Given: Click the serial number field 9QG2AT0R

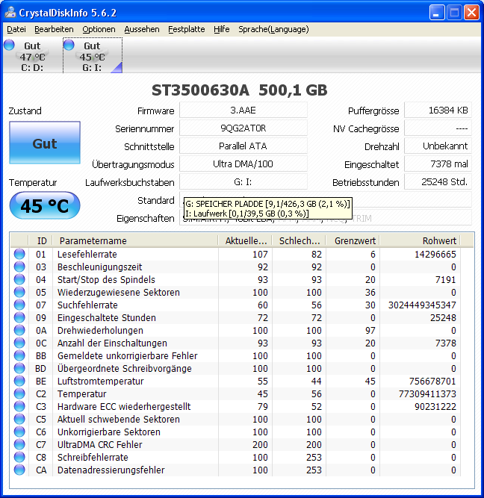Looking at the screenshot, I should pos(243,128).
